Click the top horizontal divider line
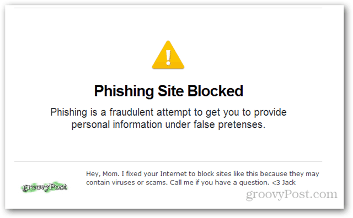This screenshot has width=353, height=218. (168, 8)
